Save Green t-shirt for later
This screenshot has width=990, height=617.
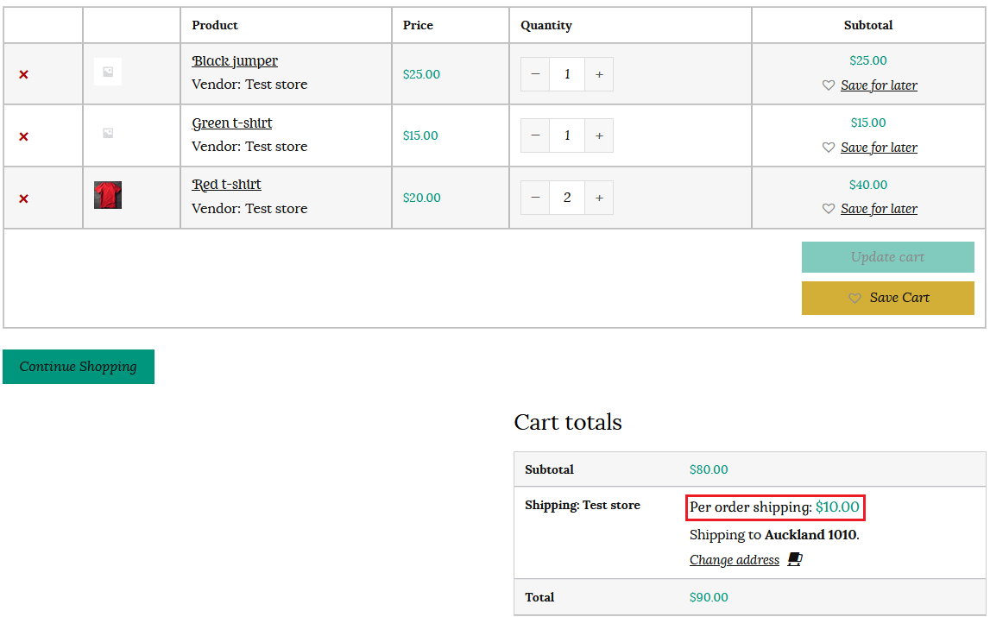[879, 148]
